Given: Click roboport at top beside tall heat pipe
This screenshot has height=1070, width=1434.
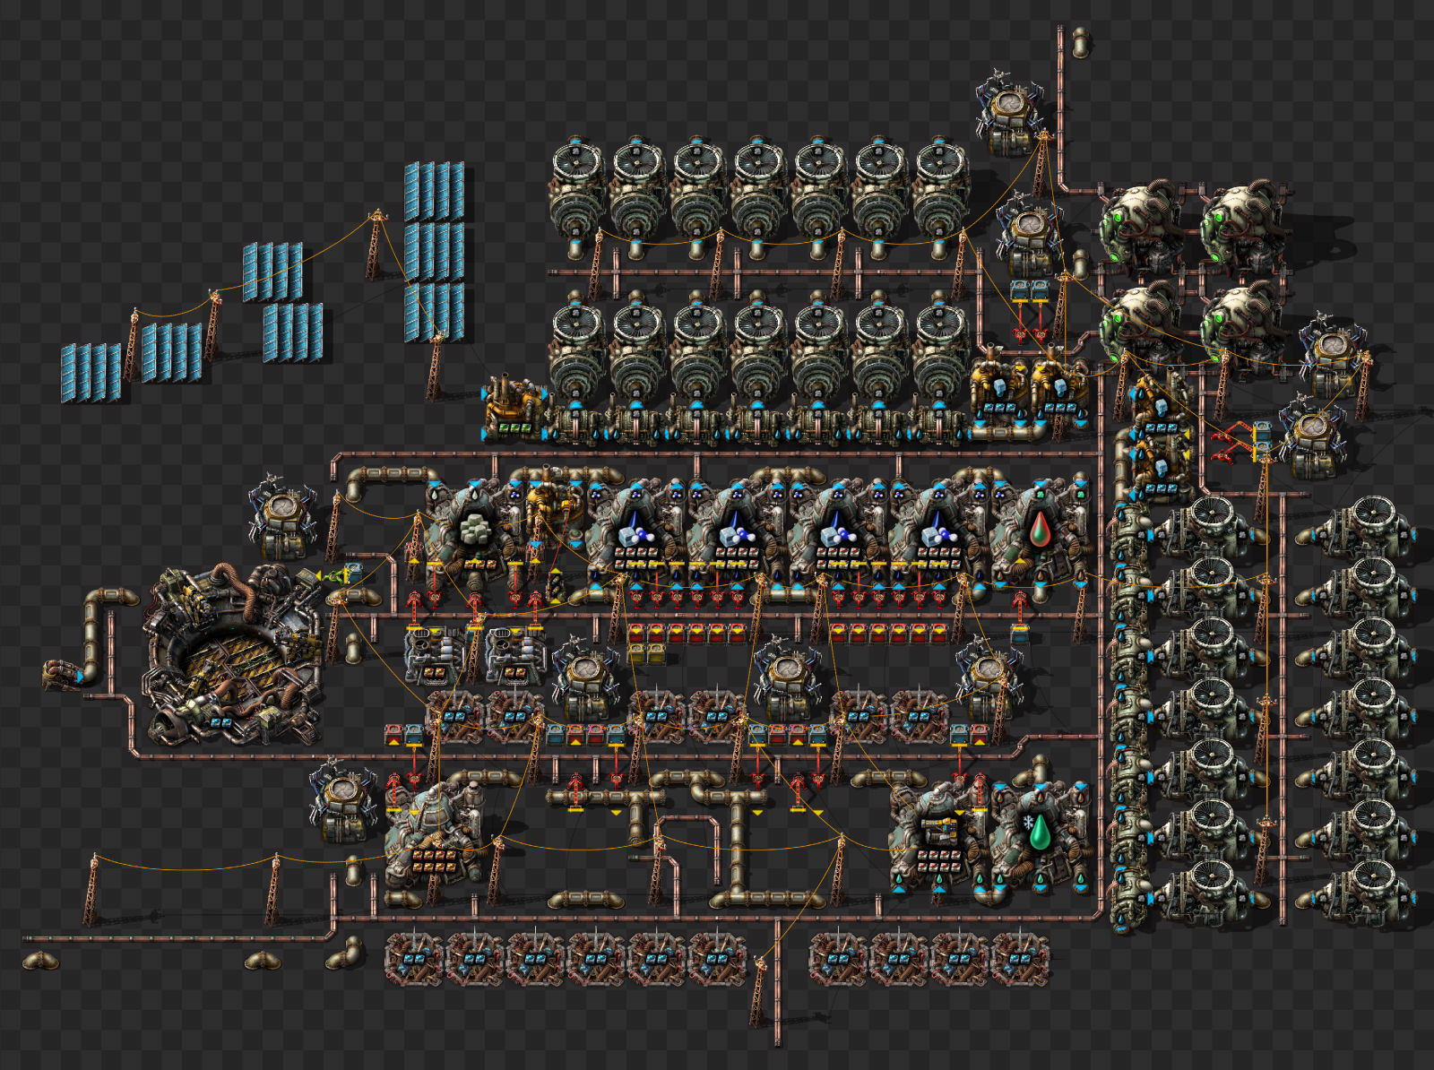Looking at the screenshot, I should point(1010,113).
